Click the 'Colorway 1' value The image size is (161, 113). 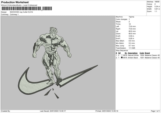pos(14,14)
